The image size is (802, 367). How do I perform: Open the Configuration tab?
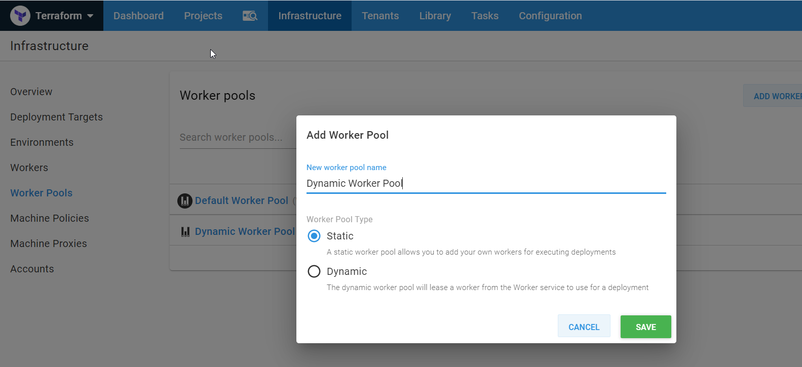550,16
